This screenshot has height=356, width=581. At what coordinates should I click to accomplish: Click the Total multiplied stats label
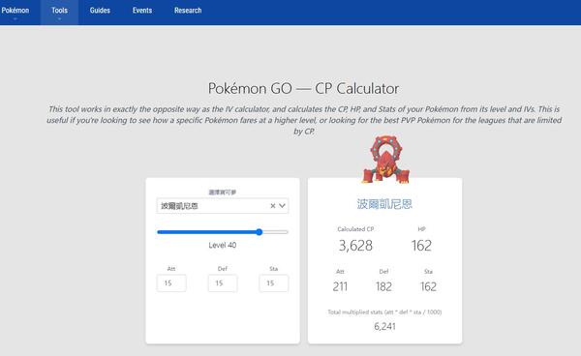(384, 311)
